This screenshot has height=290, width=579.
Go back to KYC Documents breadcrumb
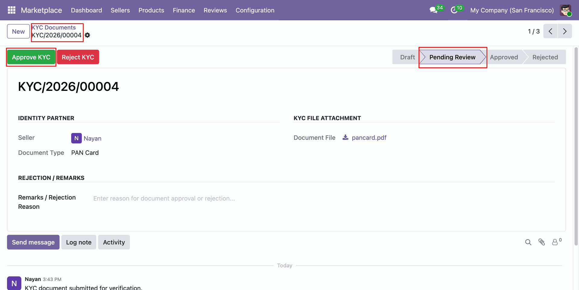54,27
